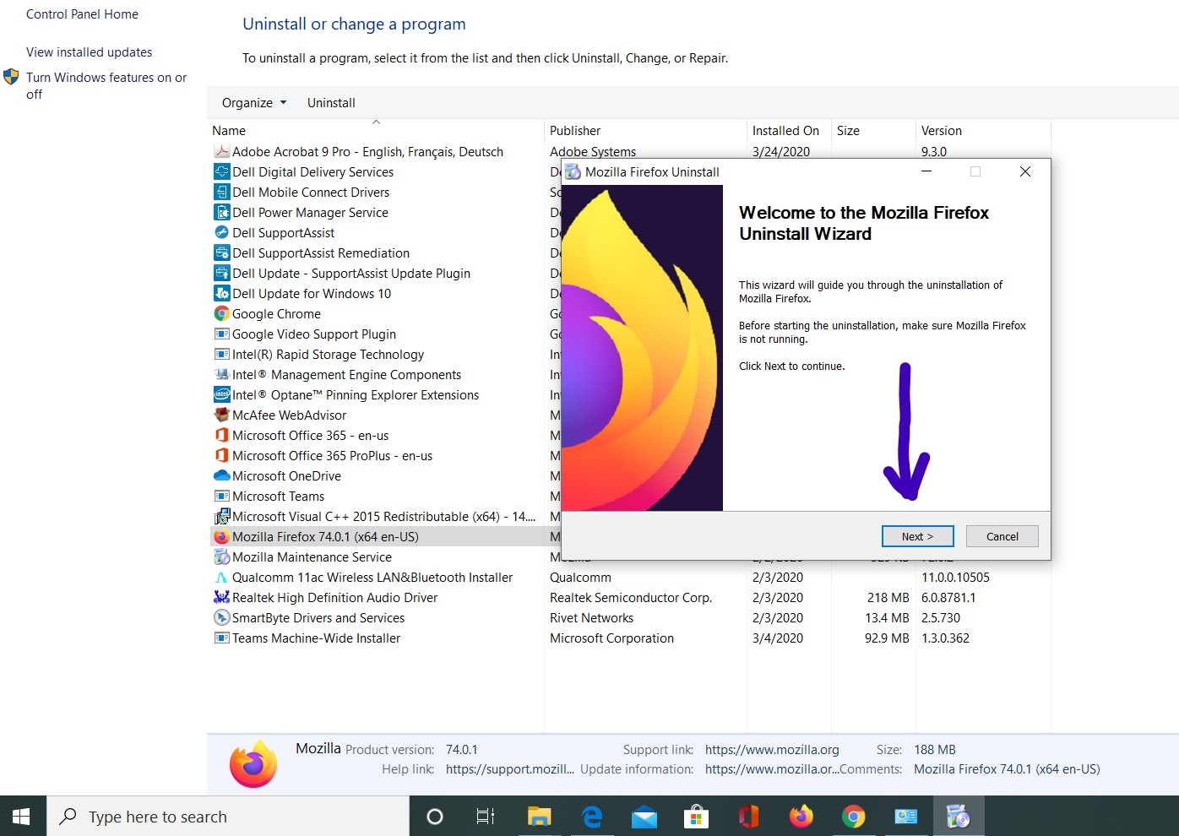Click the https://www.mozilla.org support link text
Viewport: 1179px width, 836px height.
coord(772,749)
